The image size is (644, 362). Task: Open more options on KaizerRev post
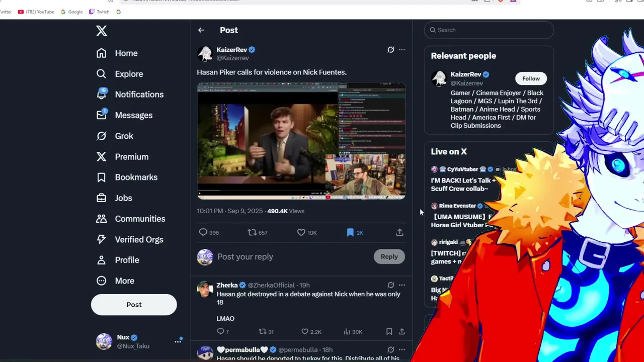[x=401, y=50]
